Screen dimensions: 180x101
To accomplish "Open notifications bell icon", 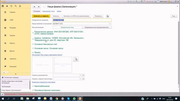I will (20, 6).
